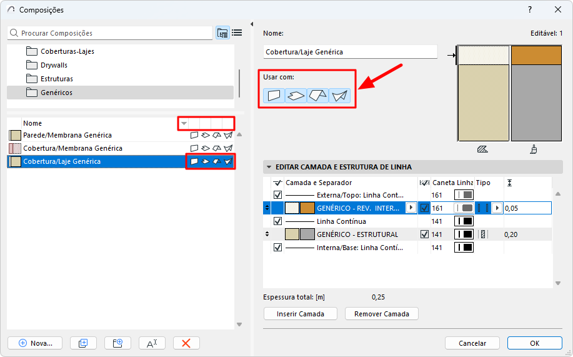
Task: Duplicate the selected composite
Action: pos(83,343)
